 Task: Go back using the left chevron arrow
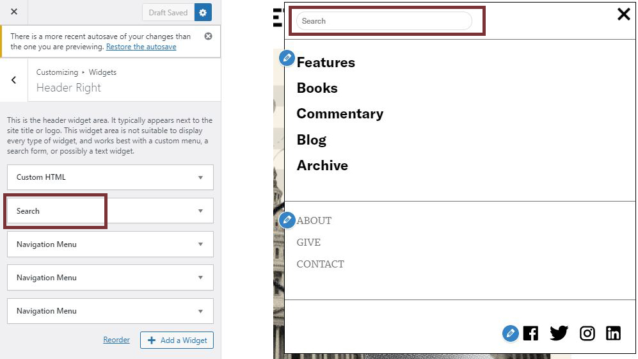point(14,80)
